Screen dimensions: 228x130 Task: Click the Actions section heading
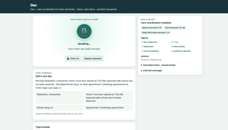145,56
